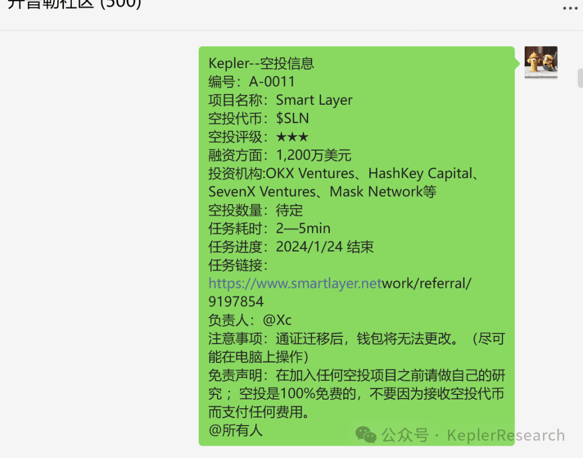
Task: Click the WeChat logo in the watermark
Action: click(x=366, y=435)
